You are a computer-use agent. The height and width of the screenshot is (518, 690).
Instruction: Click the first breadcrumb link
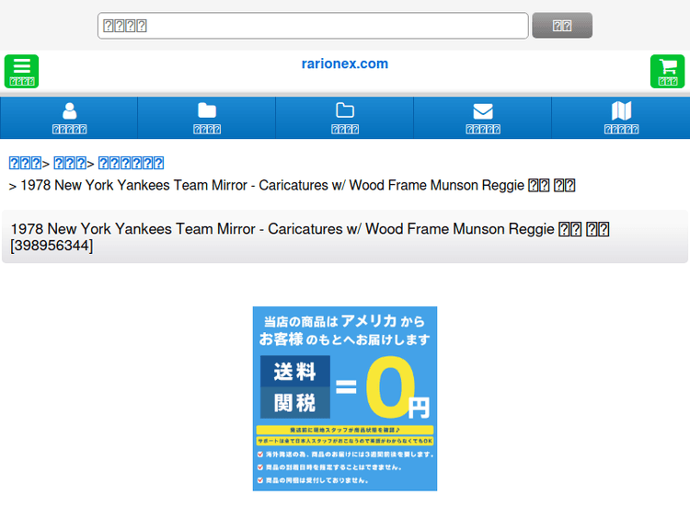click(25, 163)
